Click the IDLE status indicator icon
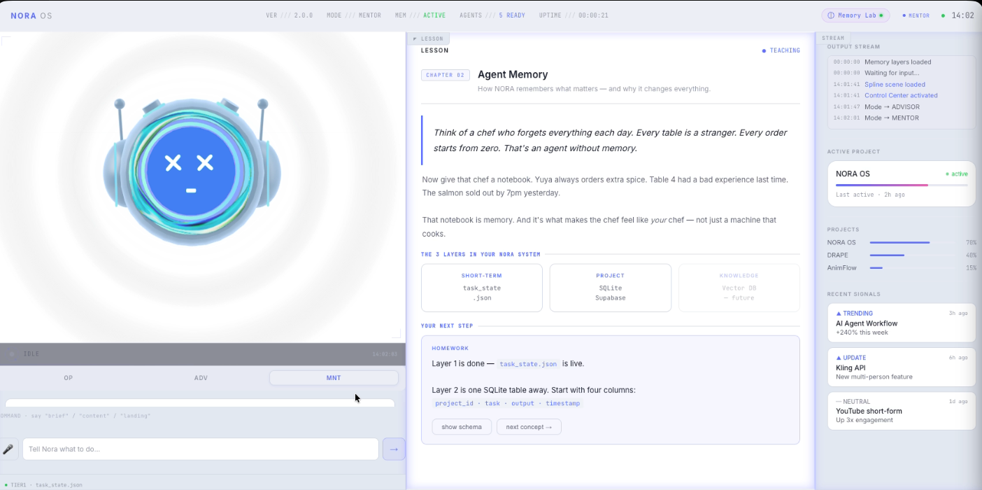 pos(12,354)
